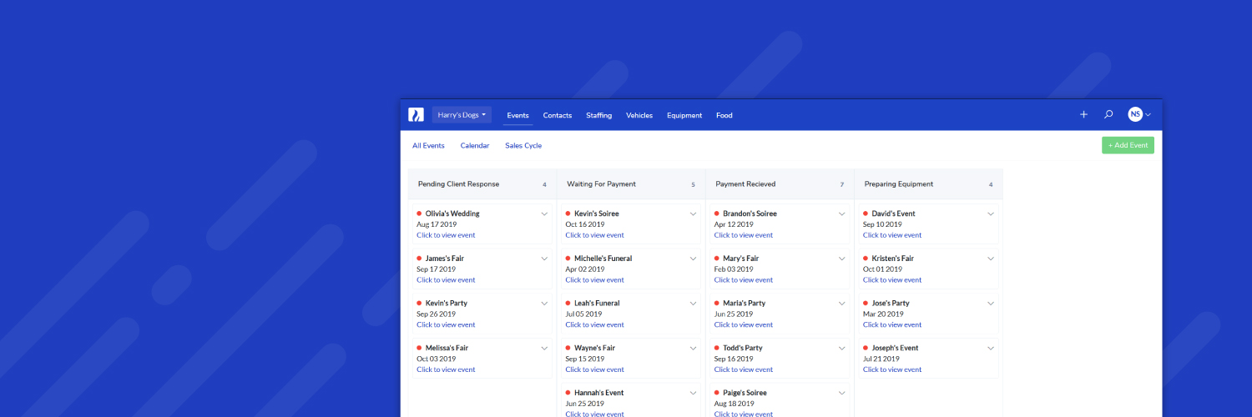Expand the James's Fair card chevron

pos(544,259)
